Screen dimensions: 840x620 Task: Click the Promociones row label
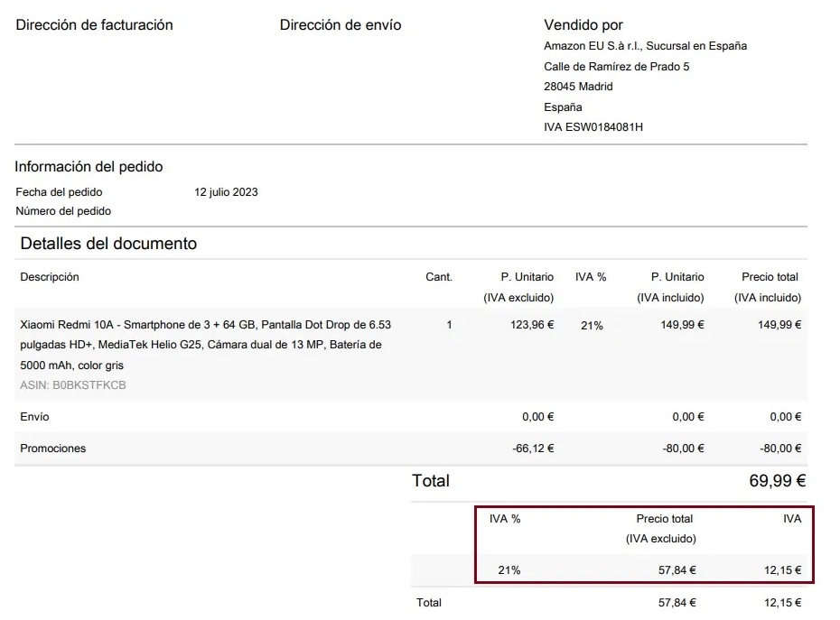pyautogui.click(x=53, y=449)
